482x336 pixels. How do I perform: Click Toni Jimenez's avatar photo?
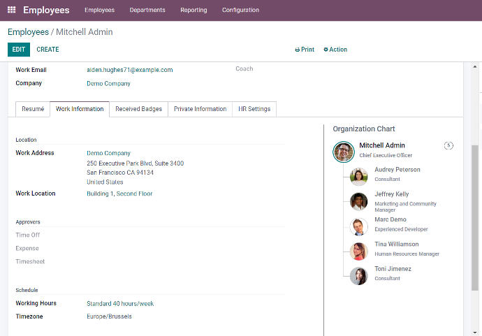[x=359, y=276]
